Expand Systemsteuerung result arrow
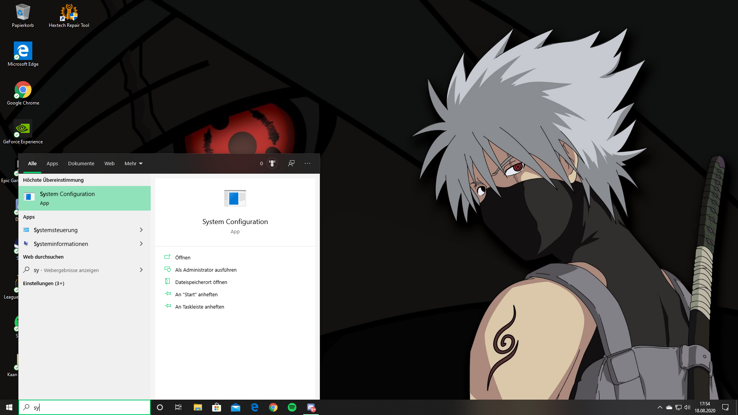Image resolution: width=738 pixels, height=415 pixels. (x=141, y=230)
